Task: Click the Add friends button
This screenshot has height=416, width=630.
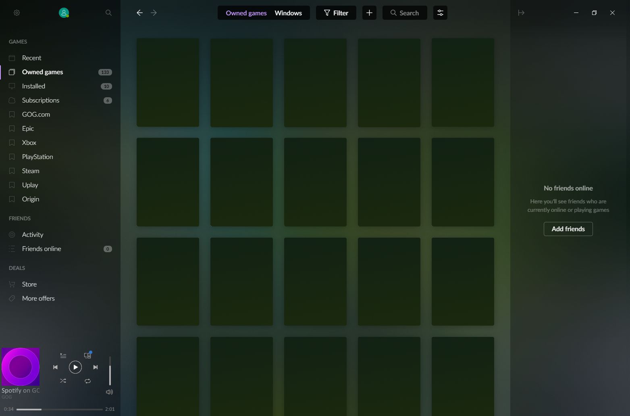Action: coord(568,229)
